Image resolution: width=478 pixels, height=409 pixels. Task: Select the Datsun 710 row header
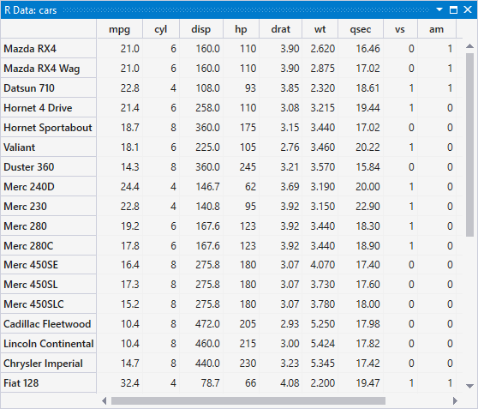click(49, 88)
